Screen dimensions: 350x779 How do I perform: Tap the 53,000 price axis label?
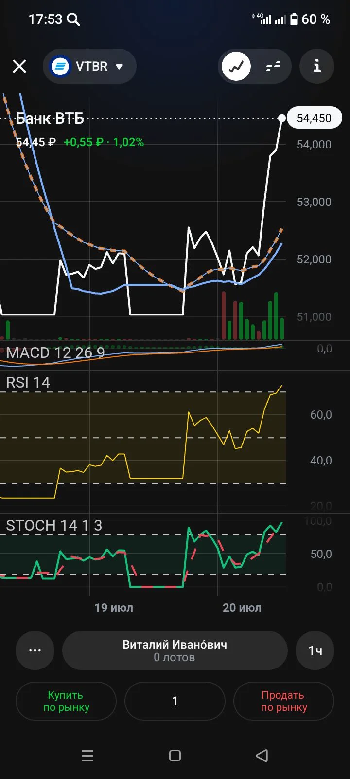(x=314, y=202)
